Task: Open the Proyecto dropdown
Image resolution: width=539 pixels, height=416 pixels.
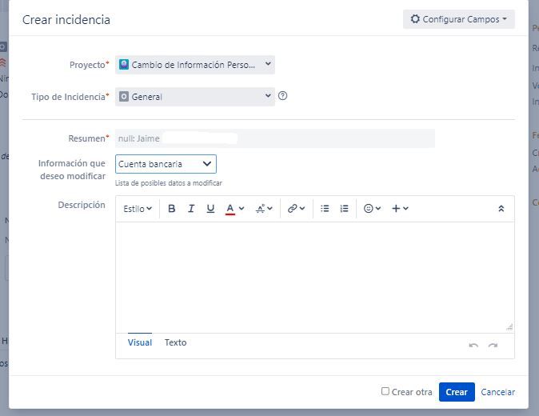Action: (195, 65)
